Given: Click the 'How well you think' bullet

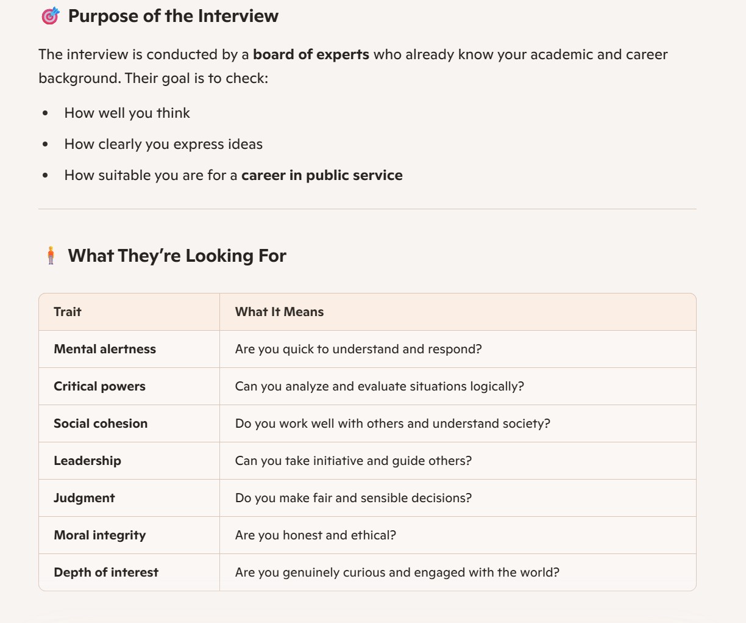Looking at the screenshot, I should point(127,113).
